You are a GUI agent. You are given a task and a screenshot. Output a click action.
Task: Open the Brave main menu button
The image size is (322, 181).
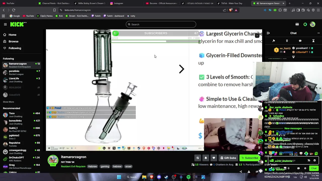318,10
